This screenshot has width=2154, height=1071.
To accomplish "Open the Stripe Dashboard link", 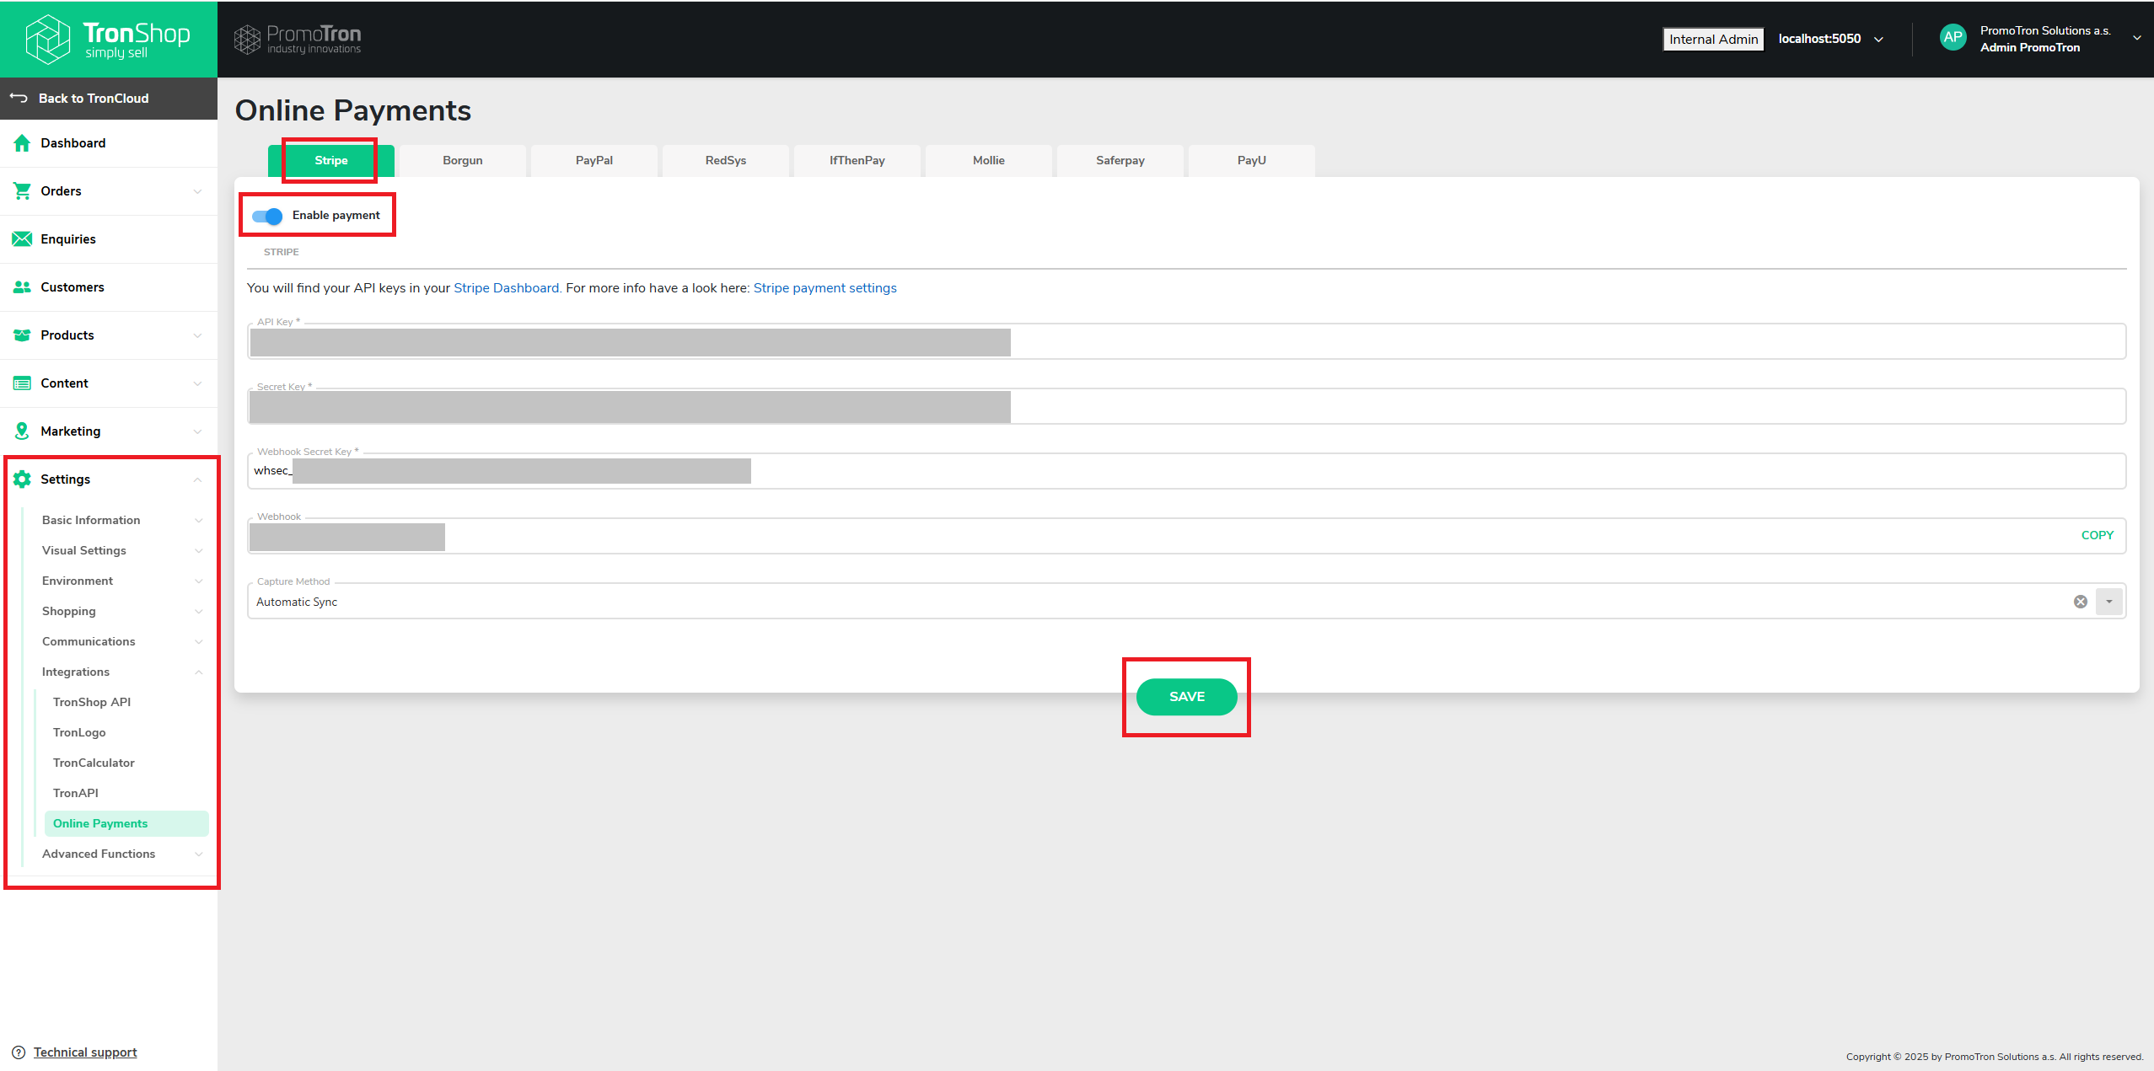I will (x=506, y=288).
